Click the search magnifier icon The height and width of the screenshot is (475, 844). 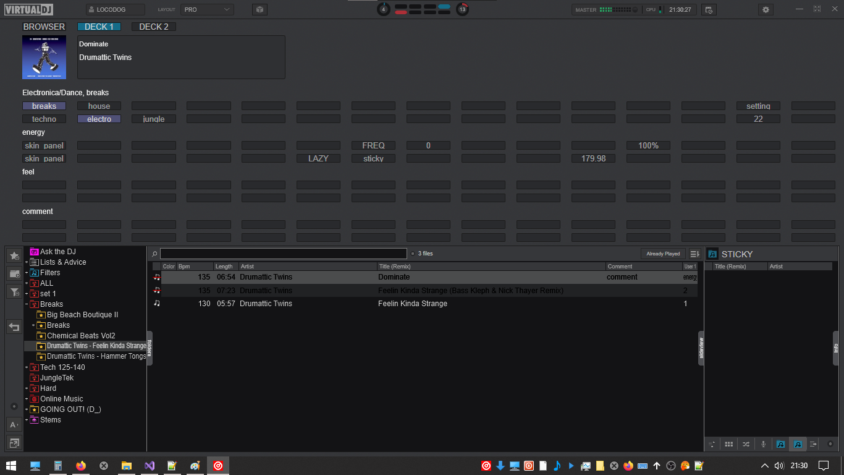154,254
